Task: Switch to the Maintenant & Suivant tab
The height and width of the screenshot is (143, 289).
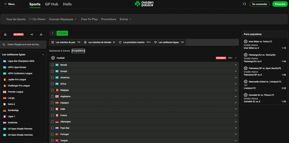Action: click(60, 51)
